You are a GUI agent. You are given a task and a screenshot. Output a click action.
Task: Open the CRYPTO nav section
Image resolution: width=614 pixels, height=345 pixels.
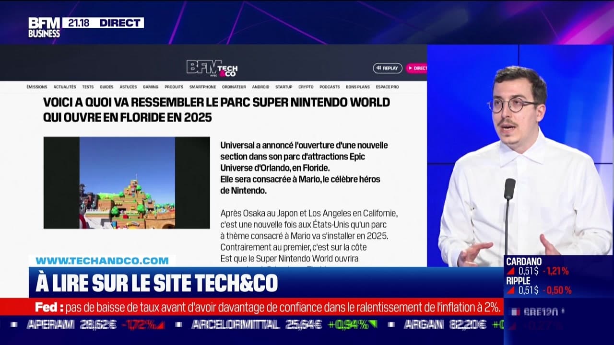pyautogui.click(x=306, y=87)
